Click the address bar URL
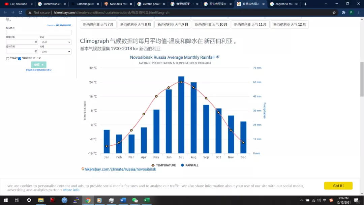 [x=112, y=12]
